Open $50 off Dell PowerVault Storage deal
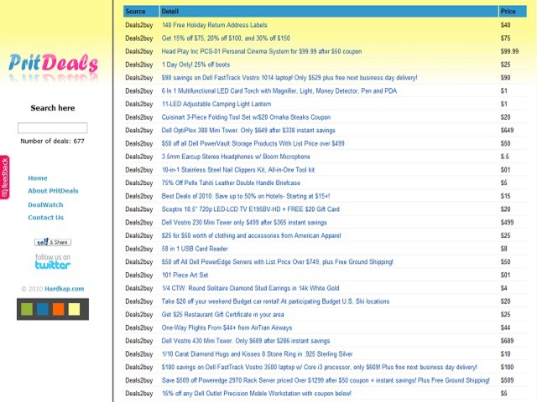 tap(253, 143)
